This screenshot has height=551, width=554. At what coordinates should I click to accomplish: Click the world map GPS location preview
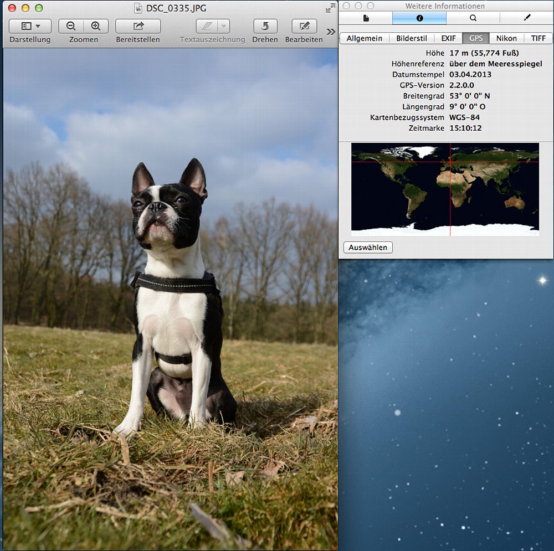pos(445,189)
